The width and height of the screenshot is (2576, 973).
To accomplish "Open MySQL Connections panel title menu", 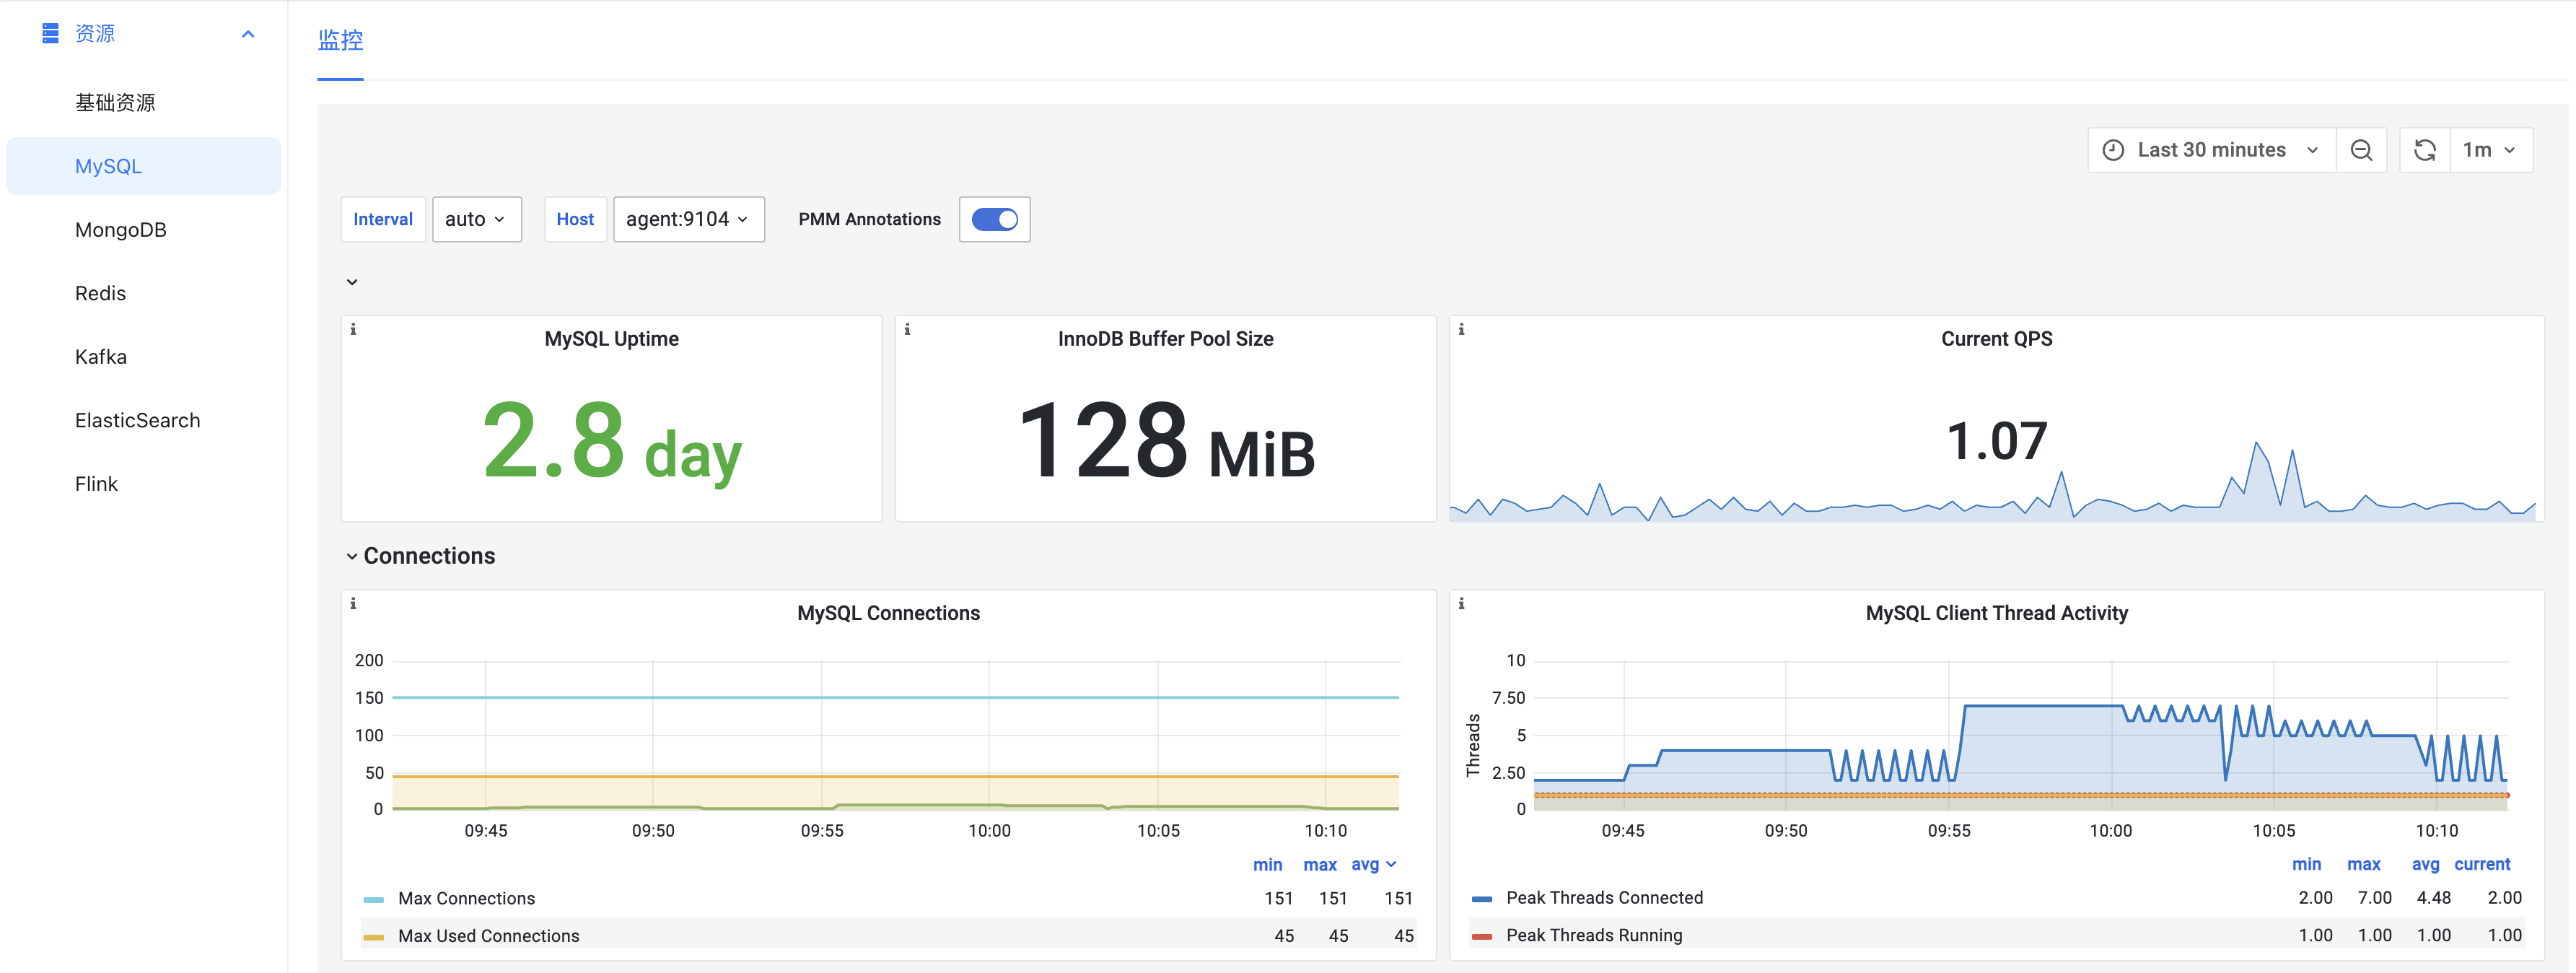I will tap(888, 613).
